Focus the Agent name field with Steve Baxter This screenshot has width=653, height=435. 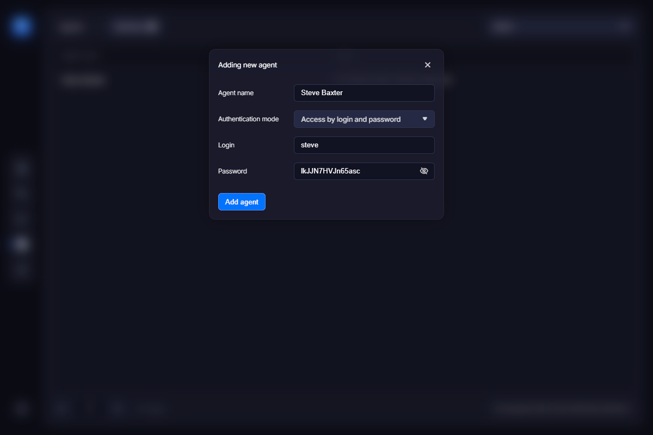[364, 93]
